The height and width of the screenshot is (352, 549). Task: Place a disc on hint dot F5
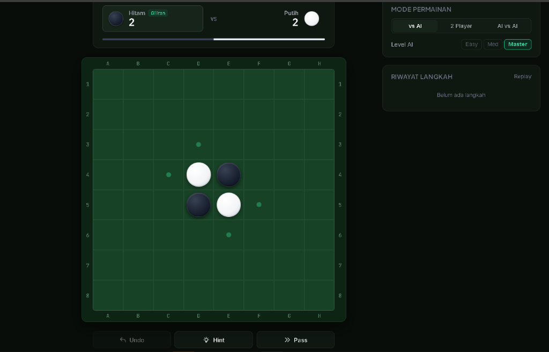259,205
